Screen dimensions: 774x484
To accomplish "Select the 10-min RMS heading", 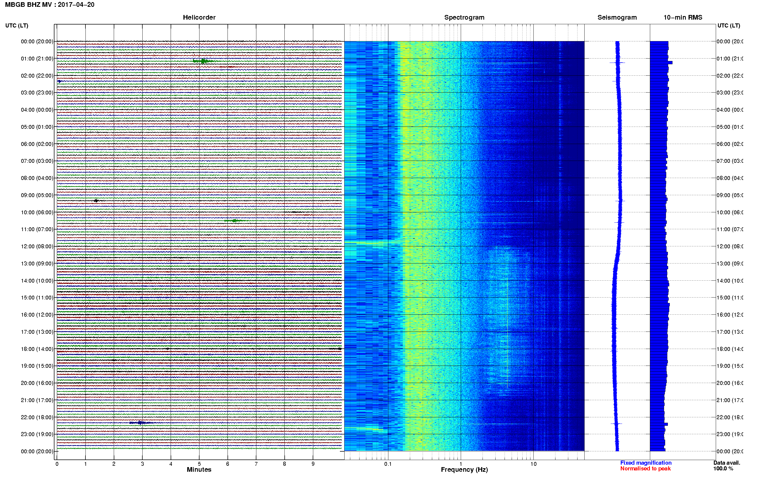I will point(683,17).
